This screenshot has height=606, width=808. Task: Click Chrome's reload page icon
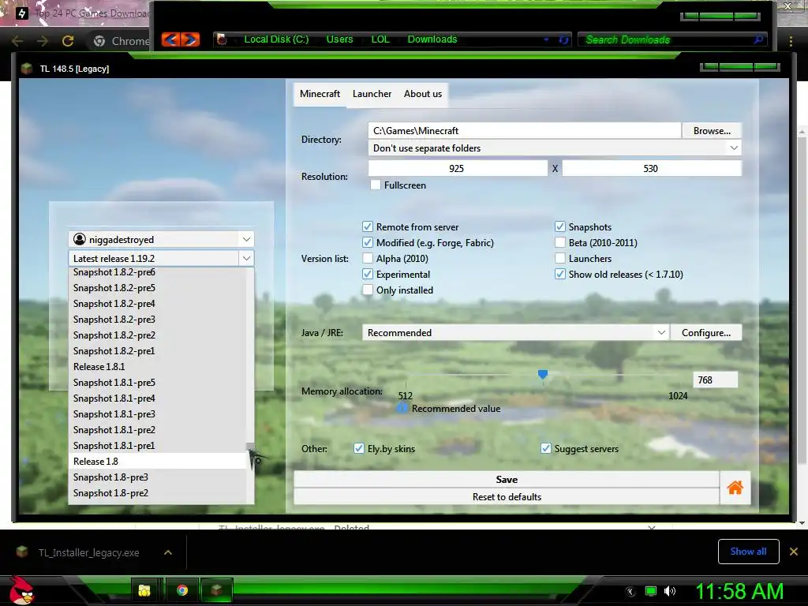(68, 41)
